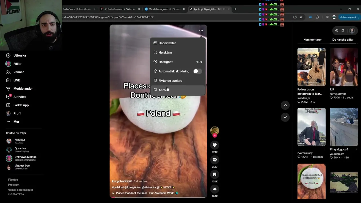Click Action required button

pyautogui.click(x=349, y=17)
